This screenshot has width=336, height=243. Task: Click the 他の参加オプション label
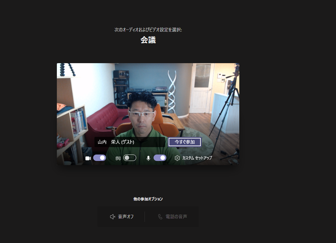tap(148, 199)
